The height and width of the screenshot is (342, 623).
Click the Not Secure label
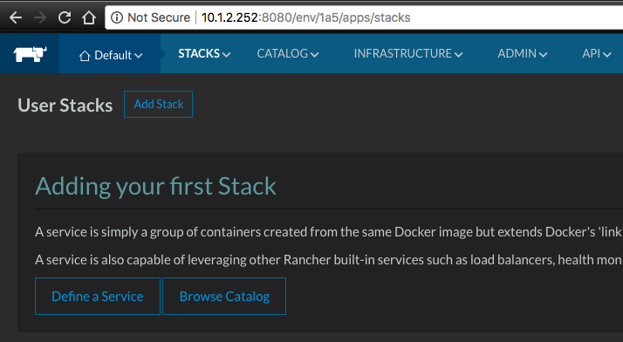(159, 17)
